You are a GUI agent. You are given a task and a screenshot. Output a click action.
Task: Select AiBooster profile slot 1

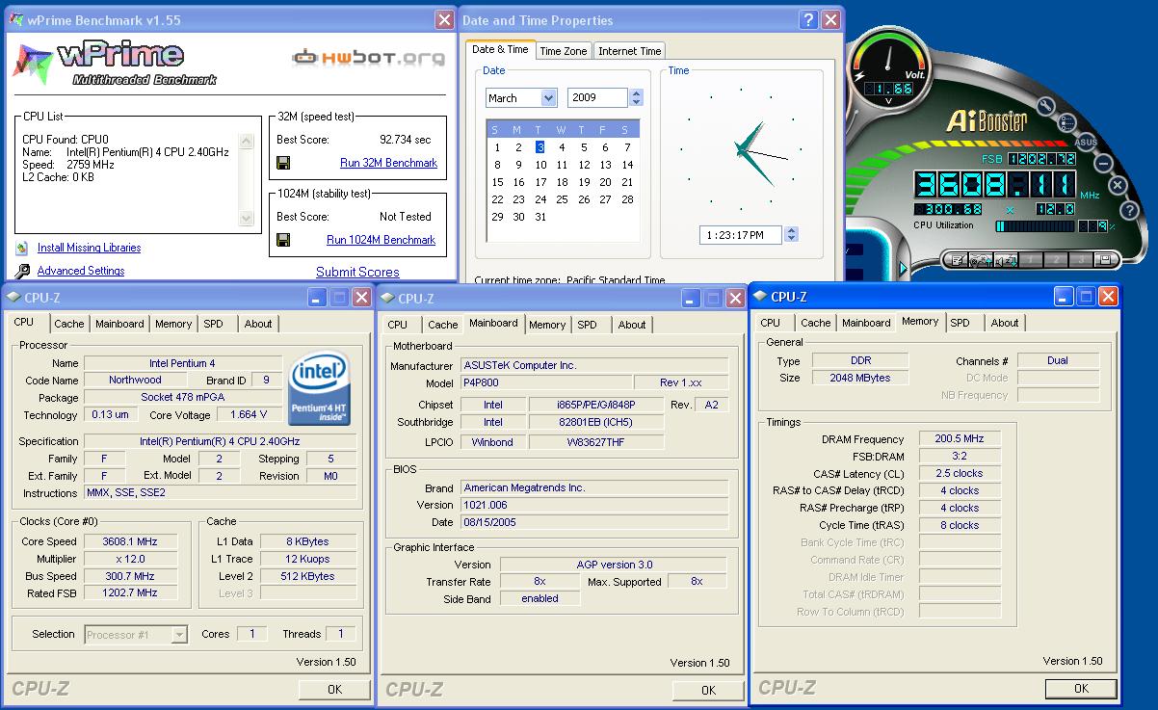1030,259
